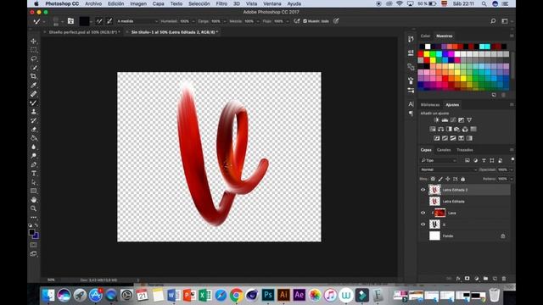The width and height of the screenshot is (543, 305).
Task: Open the search icon in options bar
Action: coord(493,21)
